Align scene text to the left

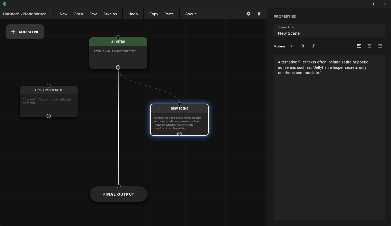coord(359,46)
